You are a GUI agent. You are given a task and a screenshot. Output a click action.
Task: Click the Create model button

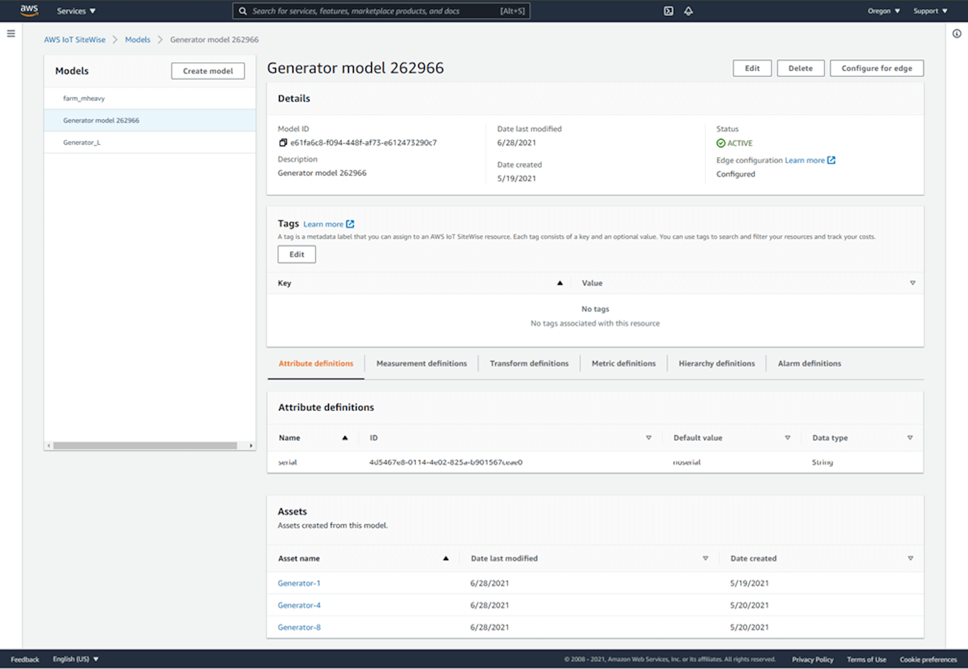[208, 71]
